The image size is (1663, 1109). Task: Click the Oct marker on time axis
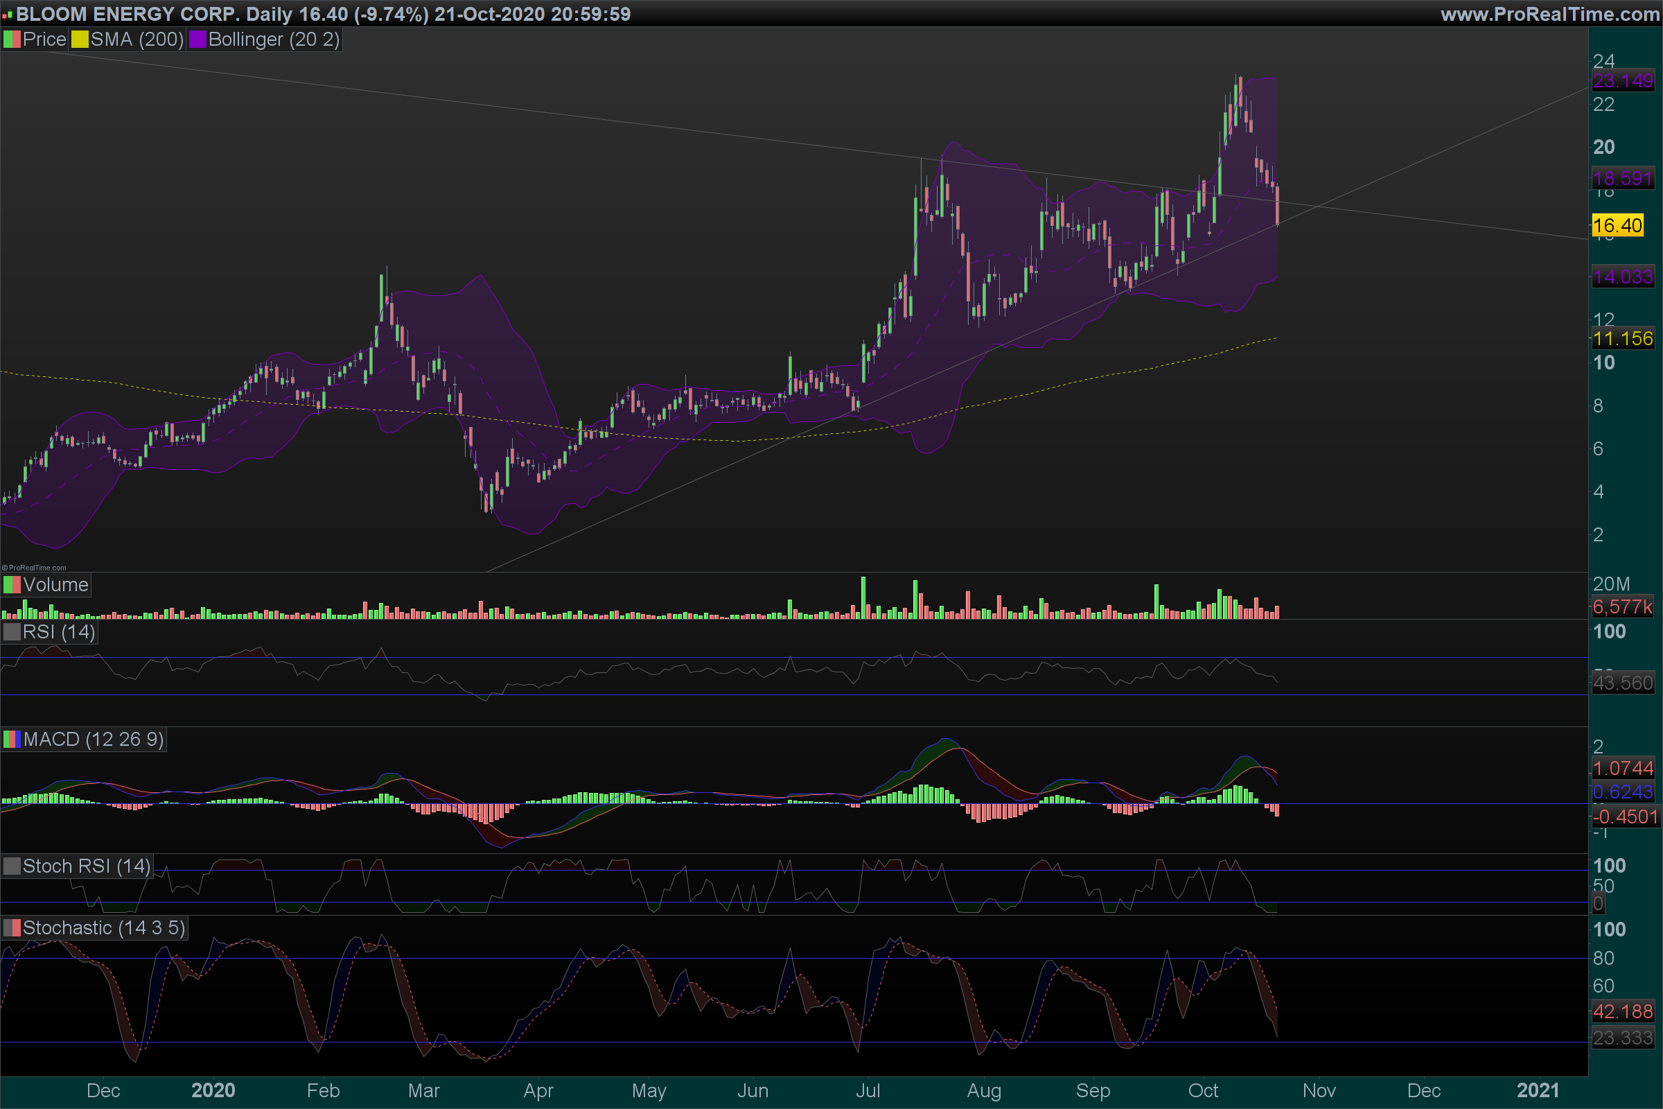click(1203, 1090)
